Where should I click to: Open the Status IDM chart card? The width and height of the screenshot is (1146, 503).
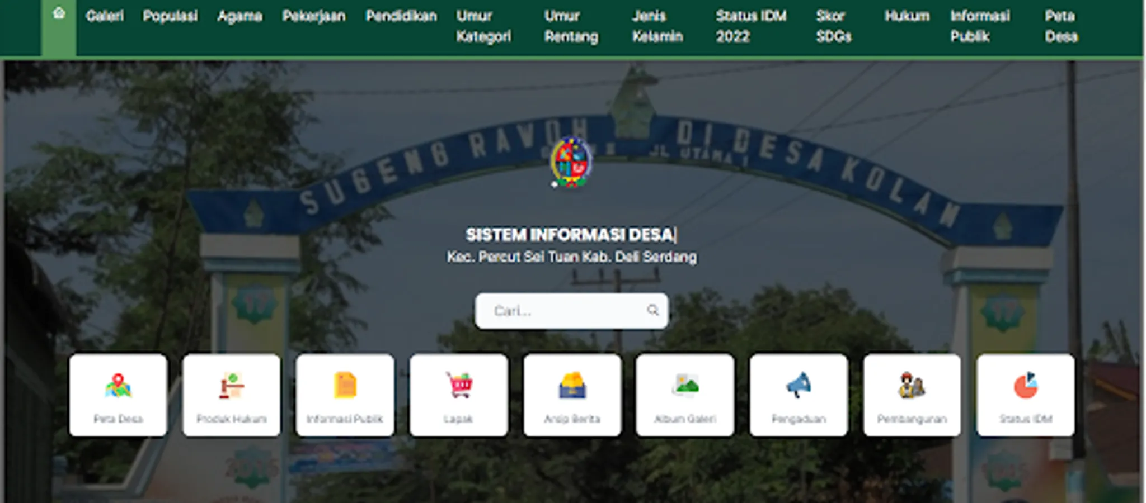pyautogui.click(x=1026, y=395)
